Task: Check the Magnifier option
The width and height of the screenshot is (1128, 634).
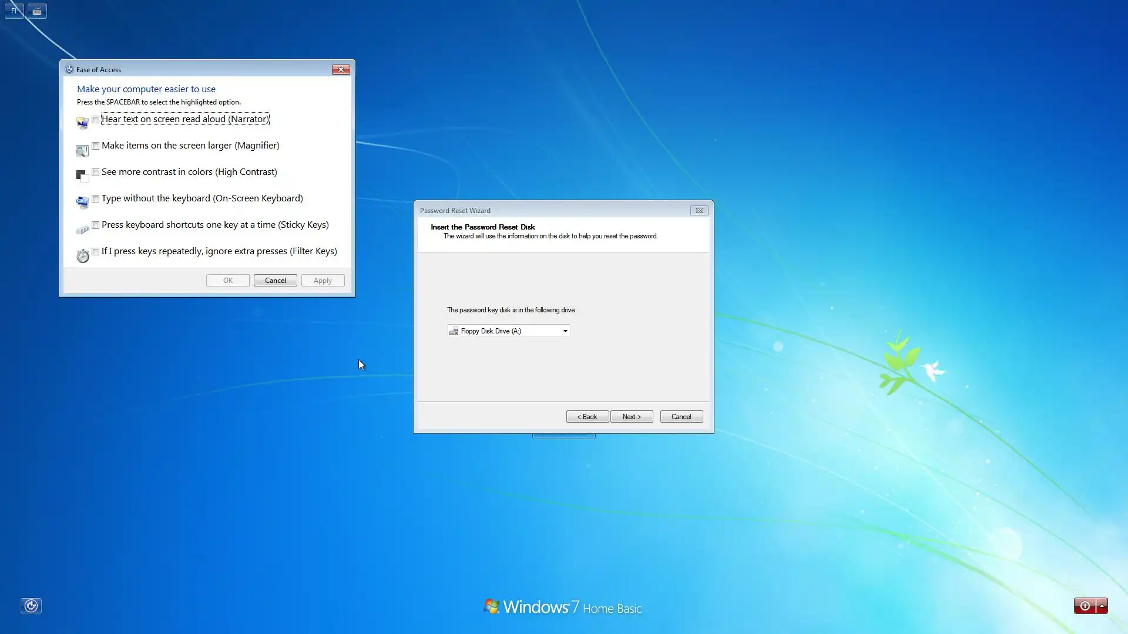Action: [x=95, y=146]
